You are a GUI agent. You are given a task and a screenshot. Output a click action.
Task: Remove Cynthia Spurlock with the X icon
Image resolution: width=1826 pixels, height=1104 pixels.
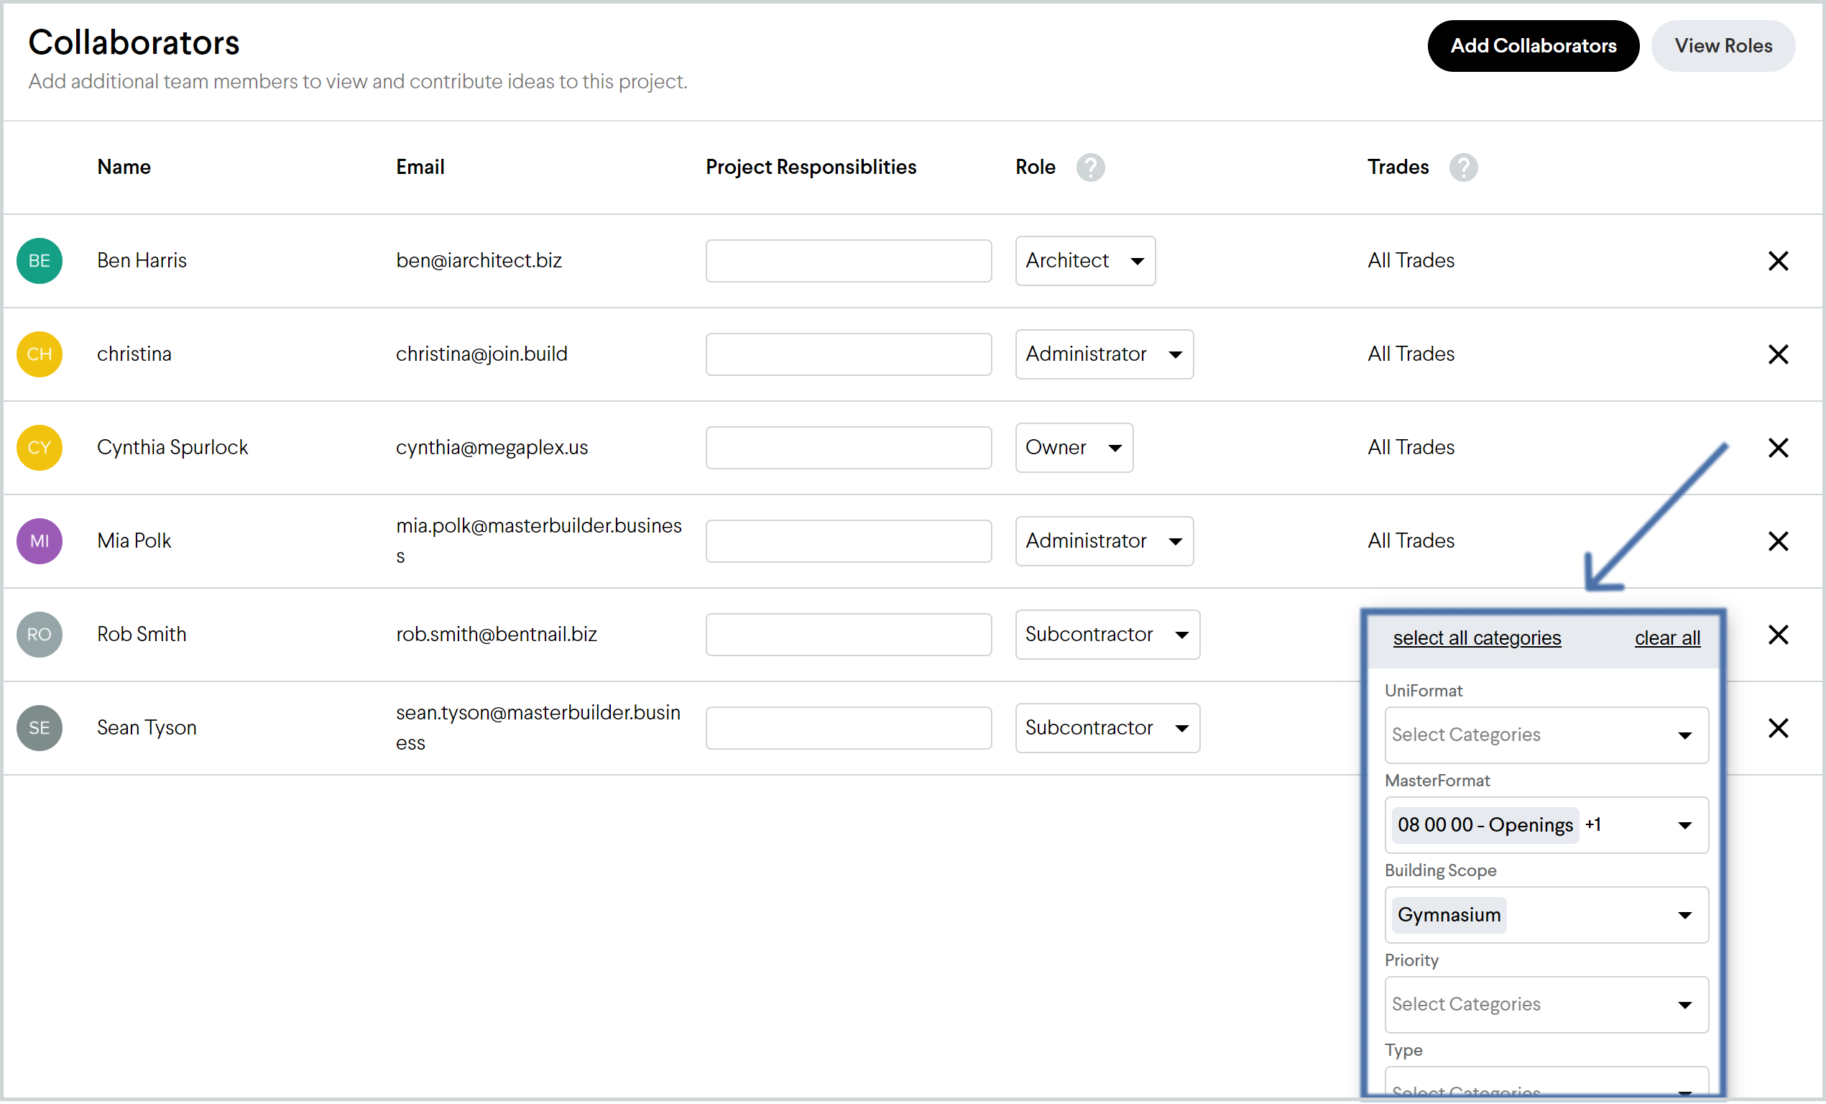coord(1778,448)
